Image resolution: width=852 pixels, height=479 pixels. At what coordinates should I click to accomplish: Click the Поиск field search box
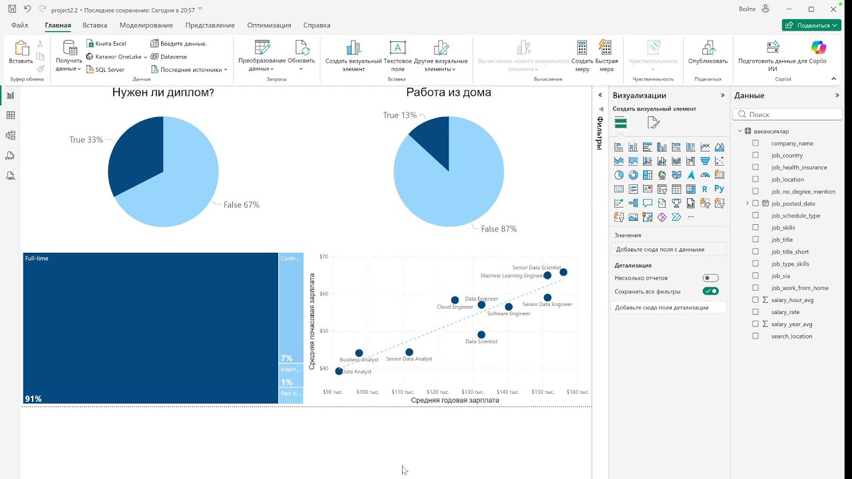coord(787,114)
